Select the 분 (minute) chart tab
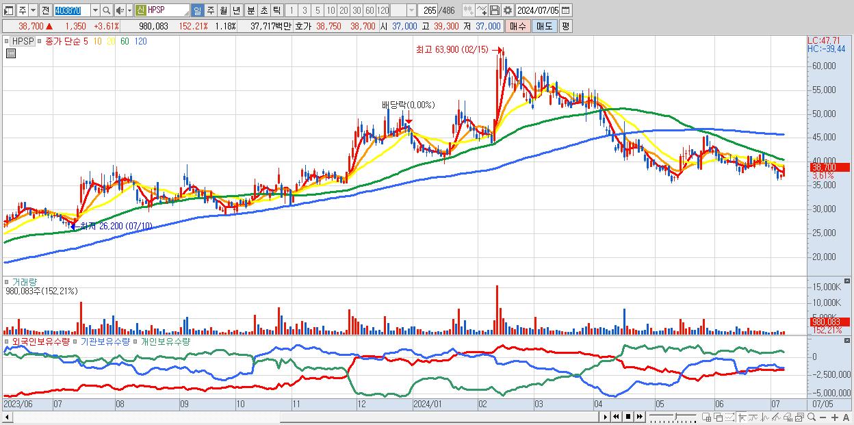Image resolution: width=854 pixels, height=425 pixels. click(x=250, y=10)
